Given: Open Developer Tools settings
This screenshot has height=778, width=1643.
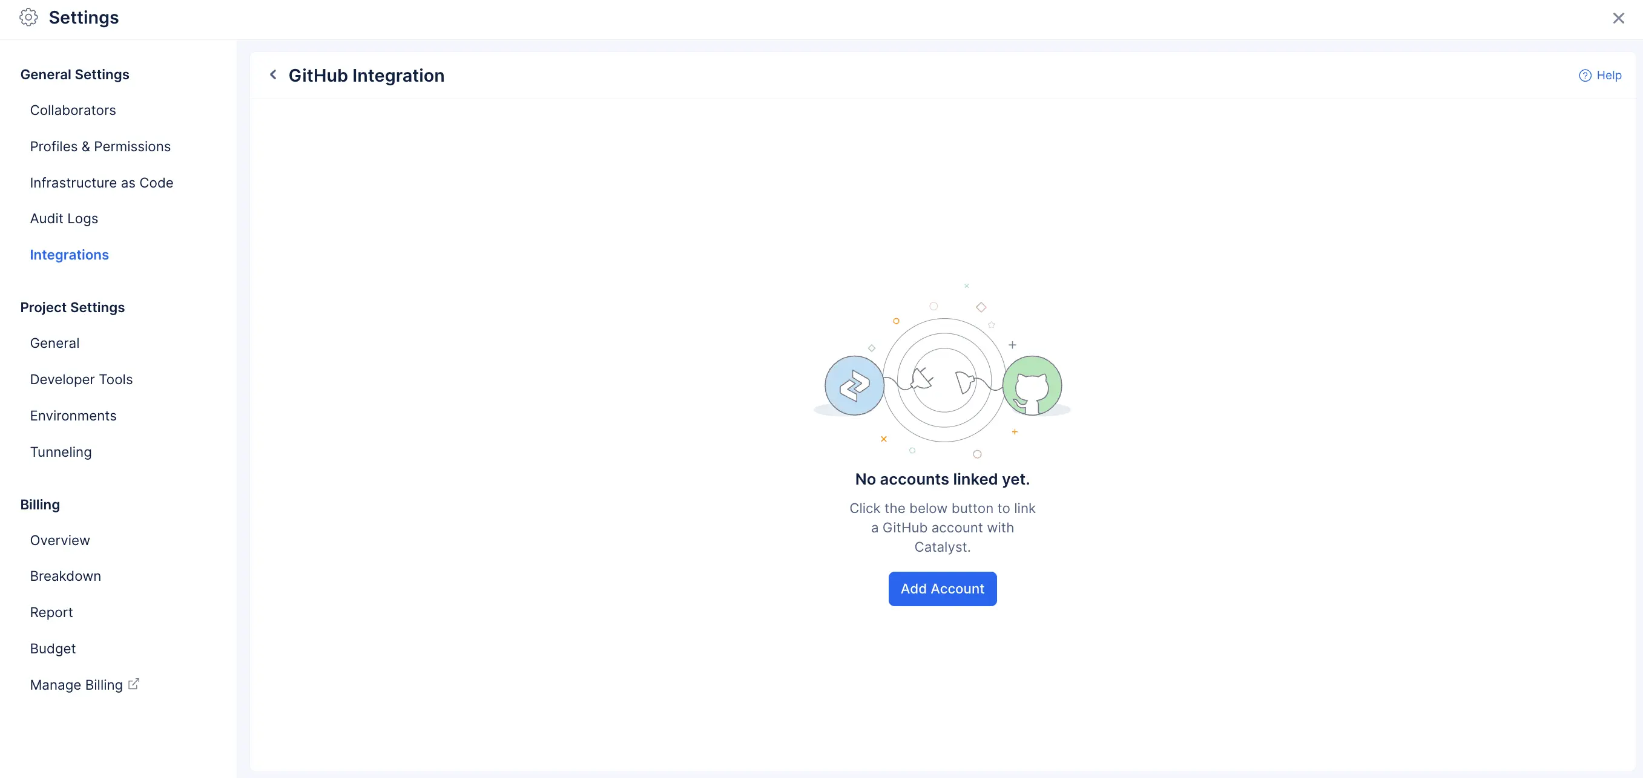Looking at the screenshot, I should pyautogui.click(x=81, y=379).
